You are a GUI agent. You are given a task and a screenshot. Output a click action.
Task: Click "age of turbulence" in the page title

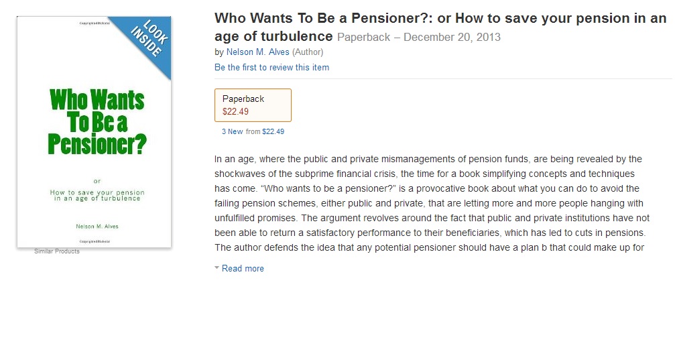click(x=273, y=36)
